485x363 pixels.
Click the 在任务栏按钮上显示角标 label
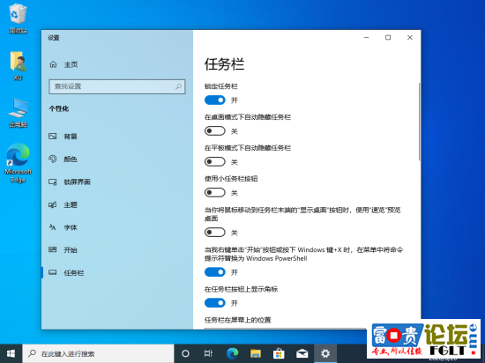click(x=241, y=289)
